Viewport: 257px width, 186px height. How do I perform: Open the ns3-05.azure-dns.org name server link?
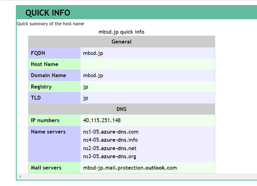(x=109, y=156)
